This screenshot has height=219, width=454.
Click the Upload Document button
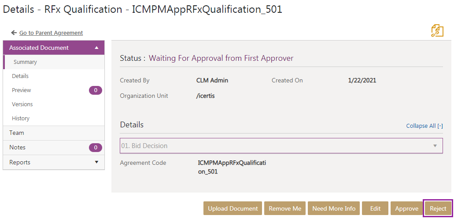(233, 208)
